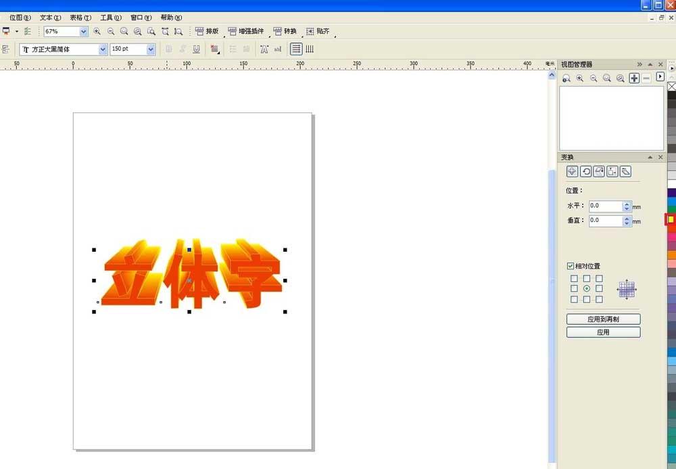Screen dimensions: 676x469
Task: Click zoom out icon in View Manager
Action: pyautogui.click(x=594, y=78)
